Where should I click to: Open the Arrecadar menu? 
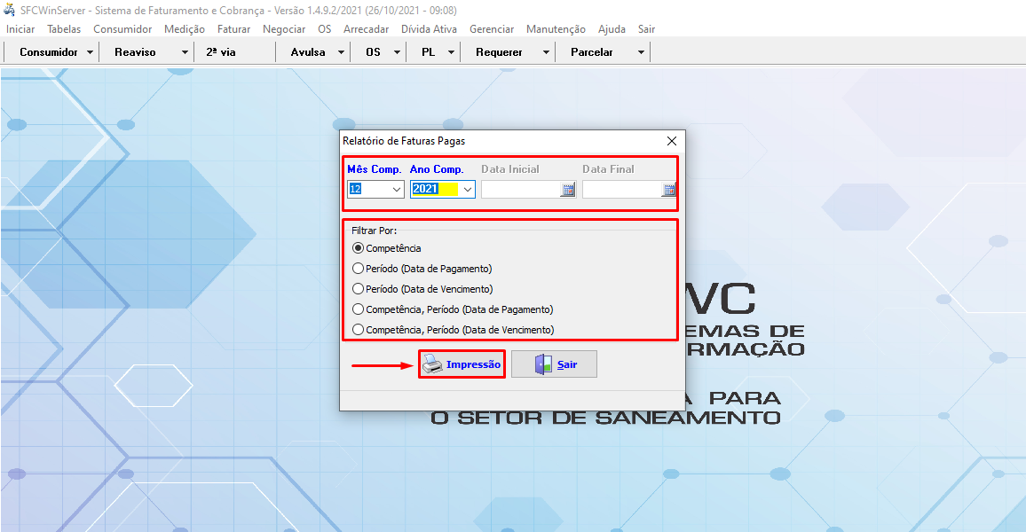click(366, 29)
